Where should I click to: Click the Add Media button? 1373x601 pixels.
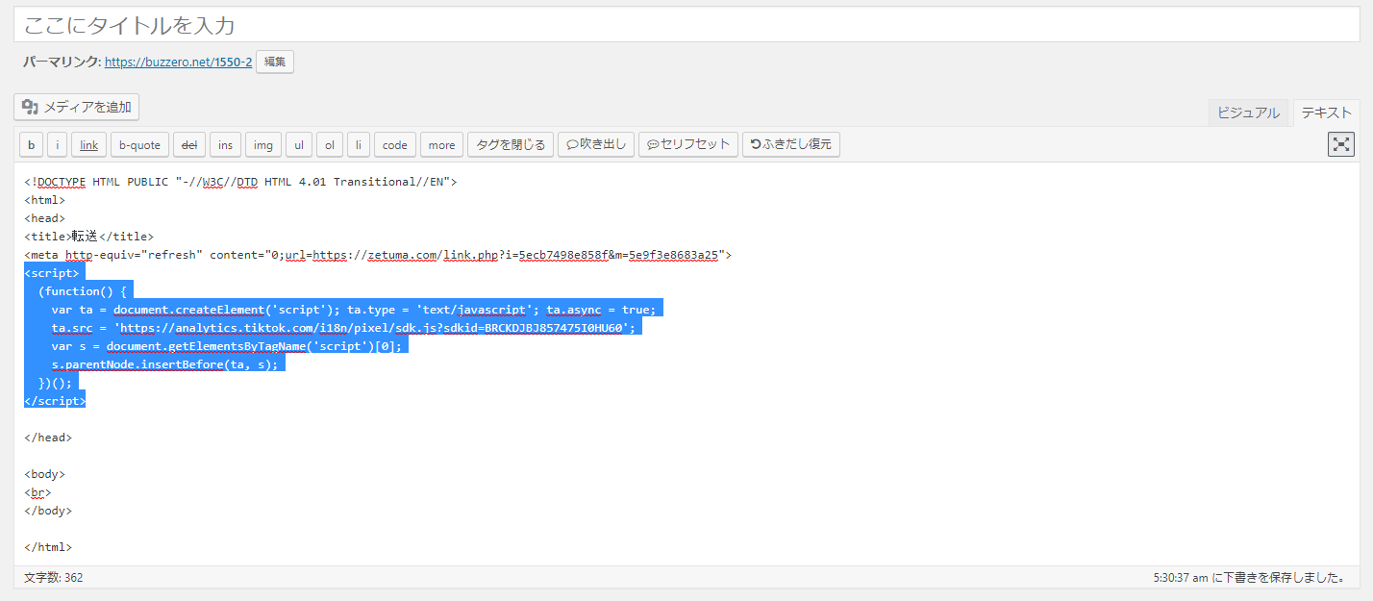pos(77,107)
